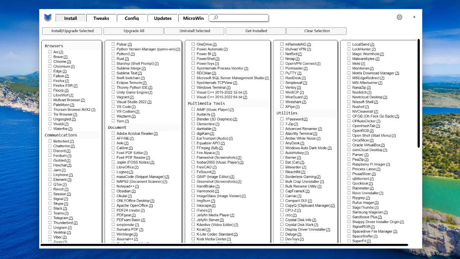The height and width of the screenshot is (259, 460).
Task: Open the (?) link beside Vivaldi
Action: click(x=67, y=124)
